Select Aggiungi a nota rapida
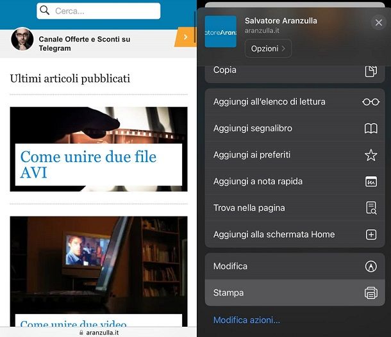391x337 pixels. [295, 181]
